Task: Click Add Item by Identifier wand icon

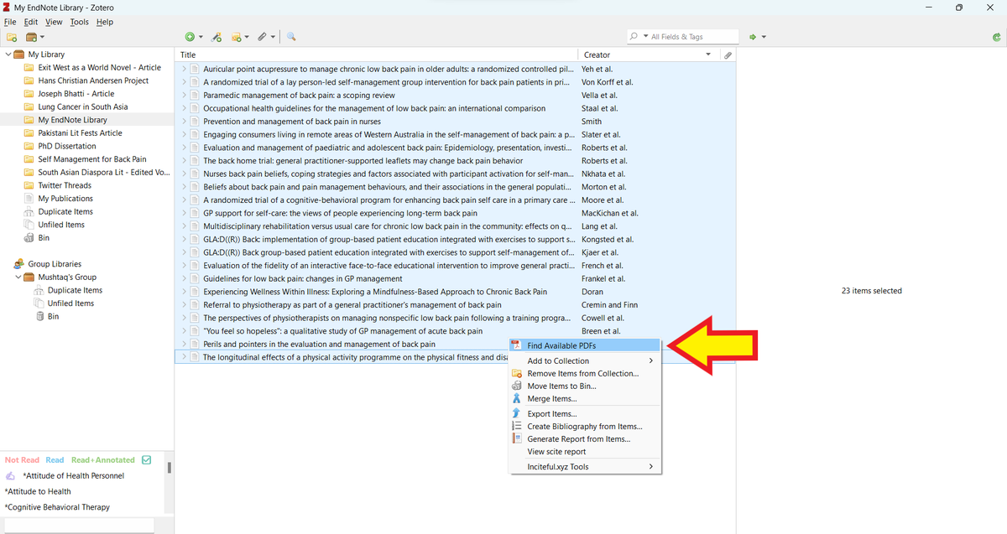Action: pos(217,37)
